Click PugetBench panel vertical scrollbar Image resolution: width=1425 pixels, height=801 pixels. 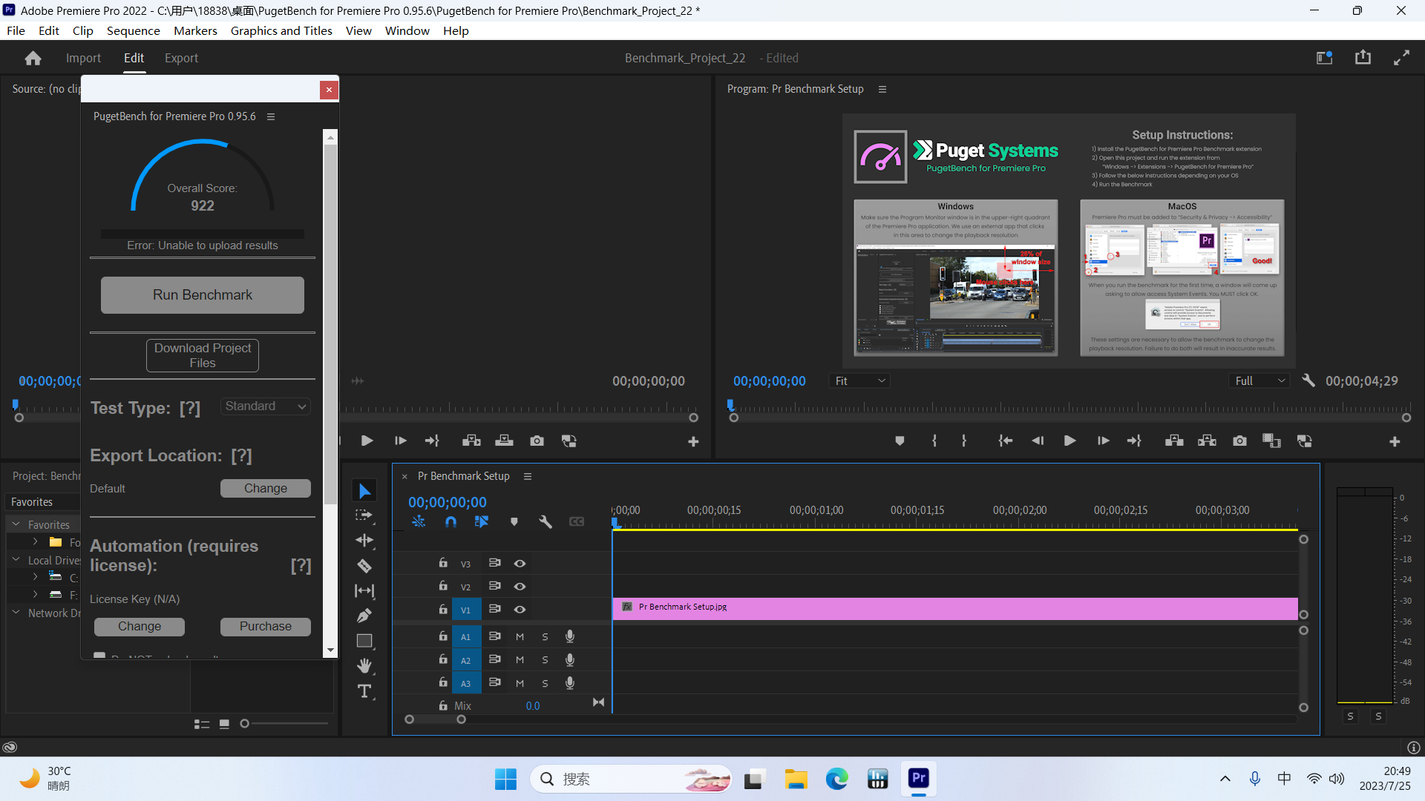coord(331,324)
